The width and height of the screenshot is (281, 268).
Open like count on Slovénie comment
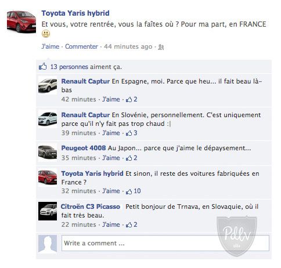coord(132,133)
